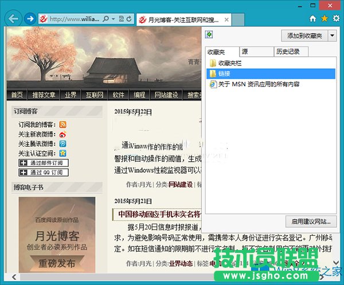The height and width of the screenshot is (285, 344).
Task: Click the address bar URL field
Action: click(x=75, y=19)
